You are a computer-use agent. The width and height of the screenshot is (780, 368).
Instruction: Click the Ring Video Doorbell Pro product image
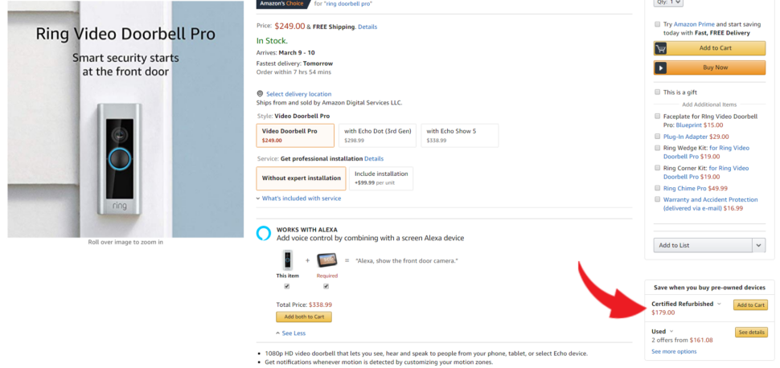[125, 120]
